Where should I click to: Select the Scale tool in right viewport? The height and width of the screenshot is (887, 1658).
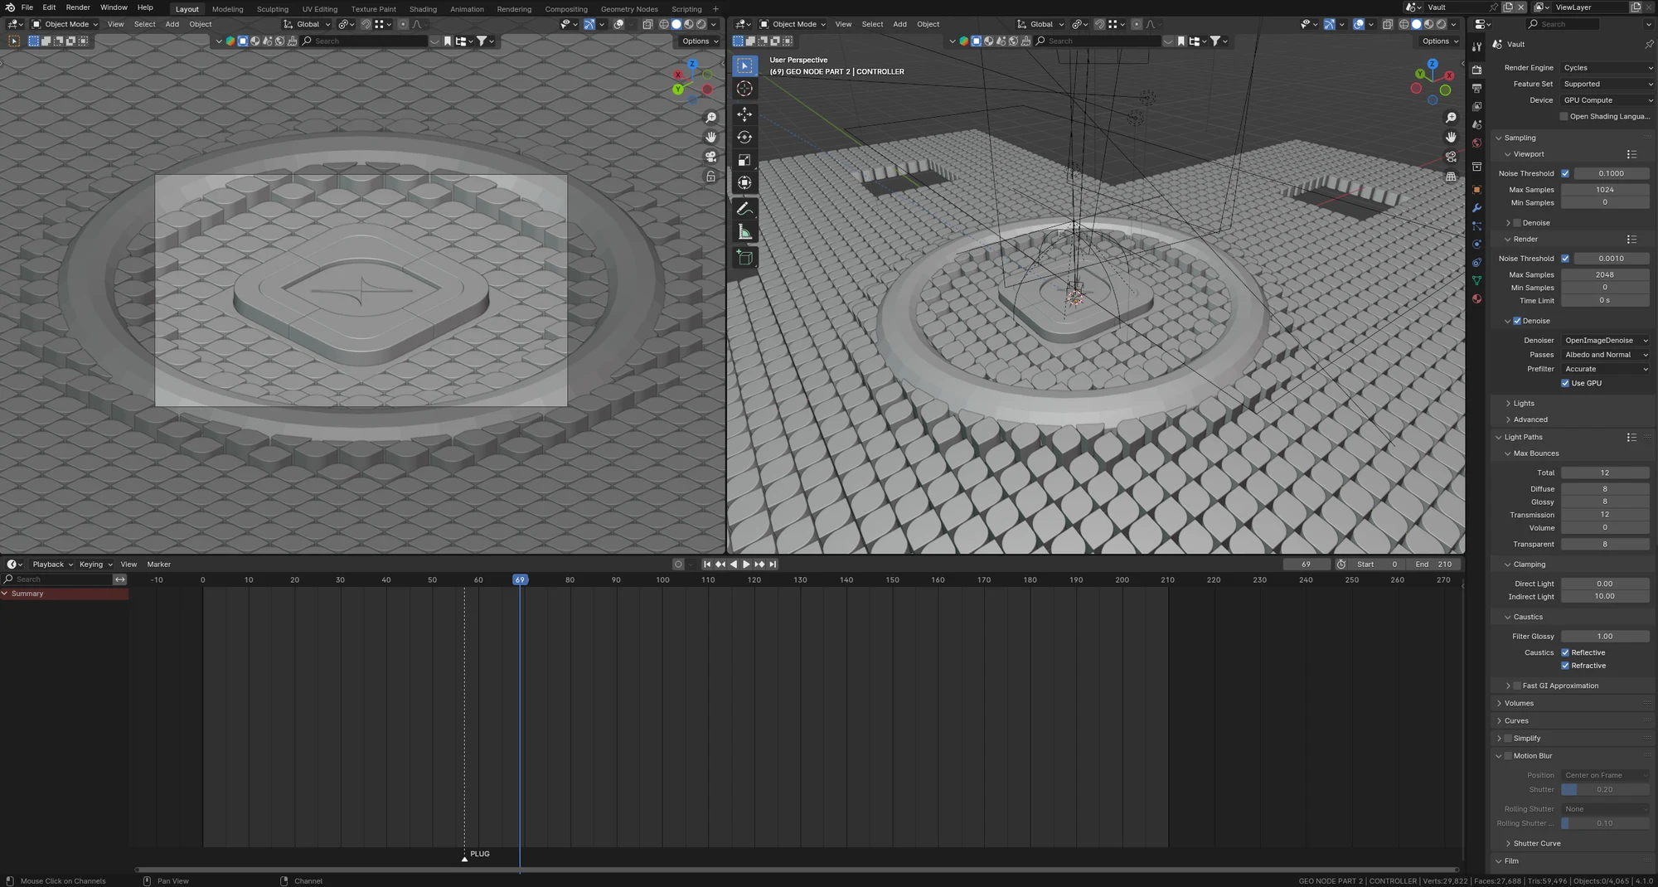click(744, 160)
